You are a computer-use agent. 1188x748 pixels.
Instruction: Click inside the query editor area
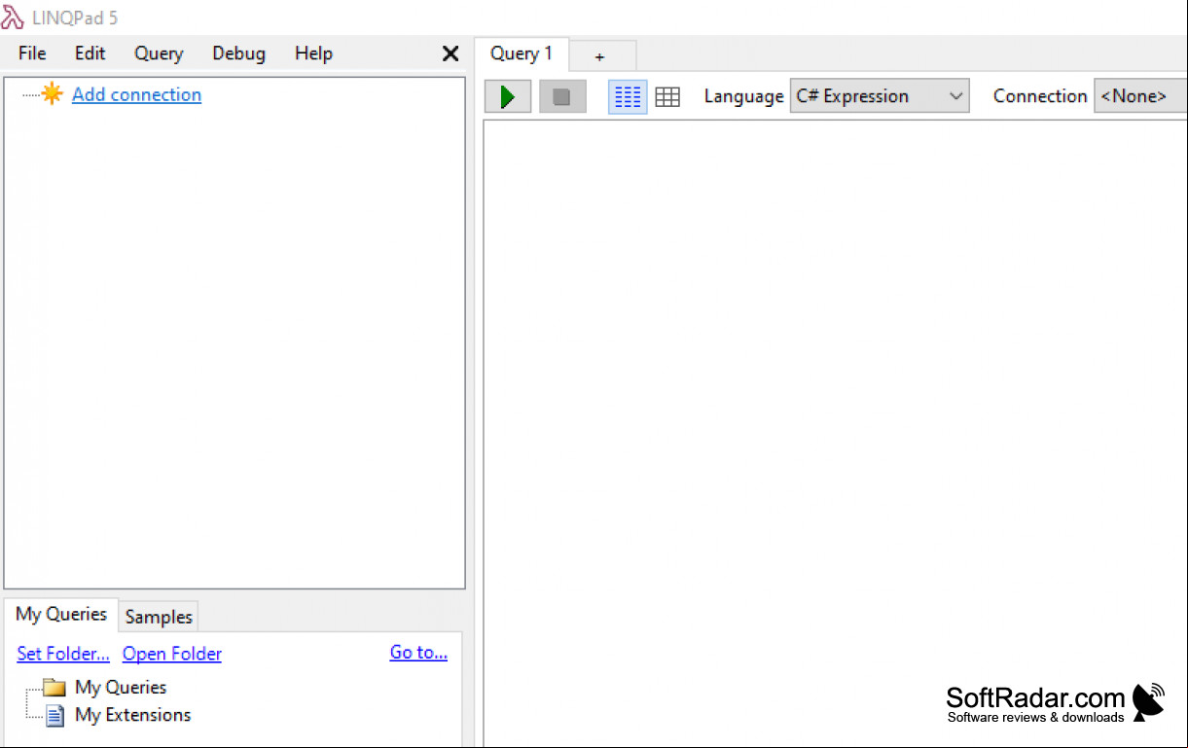click(835, 433)
